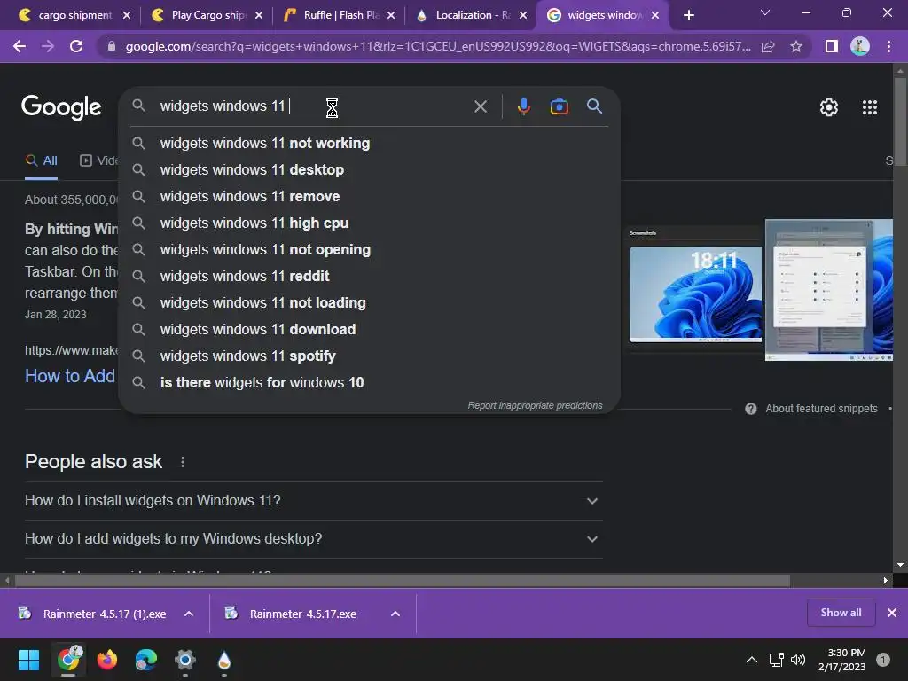
Task: Open options for Rainmeter-4.5.17.exe download
Action: point(395,614)
